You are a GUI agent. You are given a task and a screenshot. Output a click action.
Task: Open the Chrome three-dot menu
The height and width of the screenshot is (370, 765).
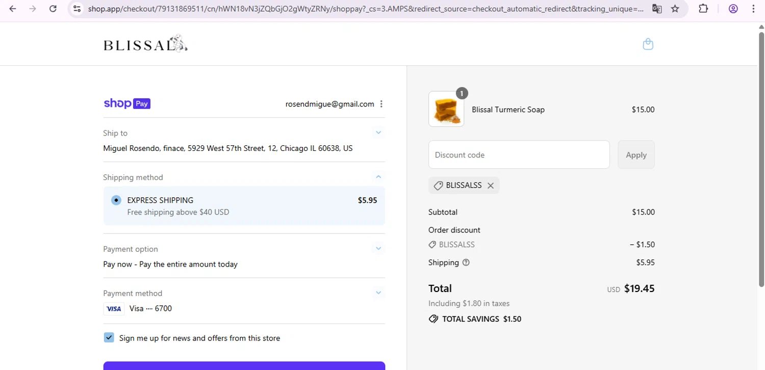[754, 9]
